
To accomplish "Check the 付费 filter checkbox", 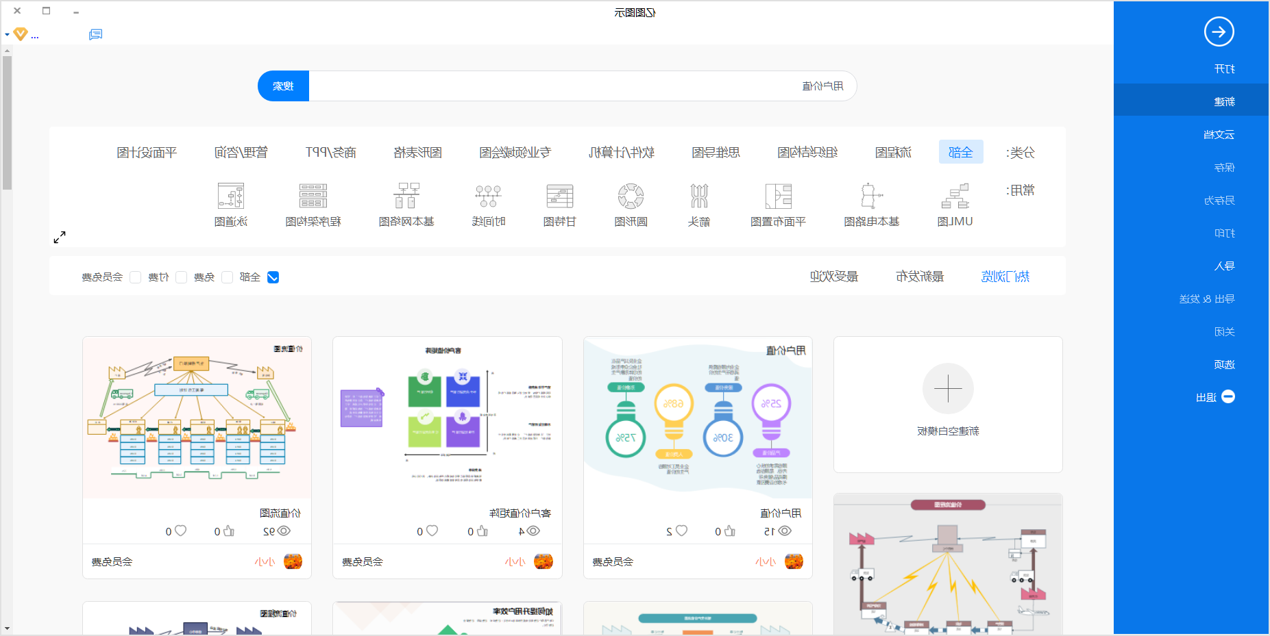I will tap(181, 277).
